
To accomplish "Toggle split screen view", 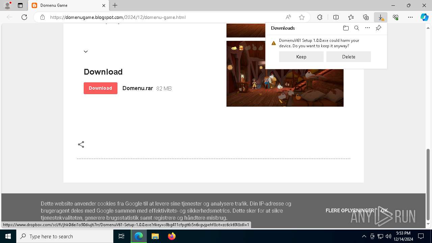I will (336, 17).
